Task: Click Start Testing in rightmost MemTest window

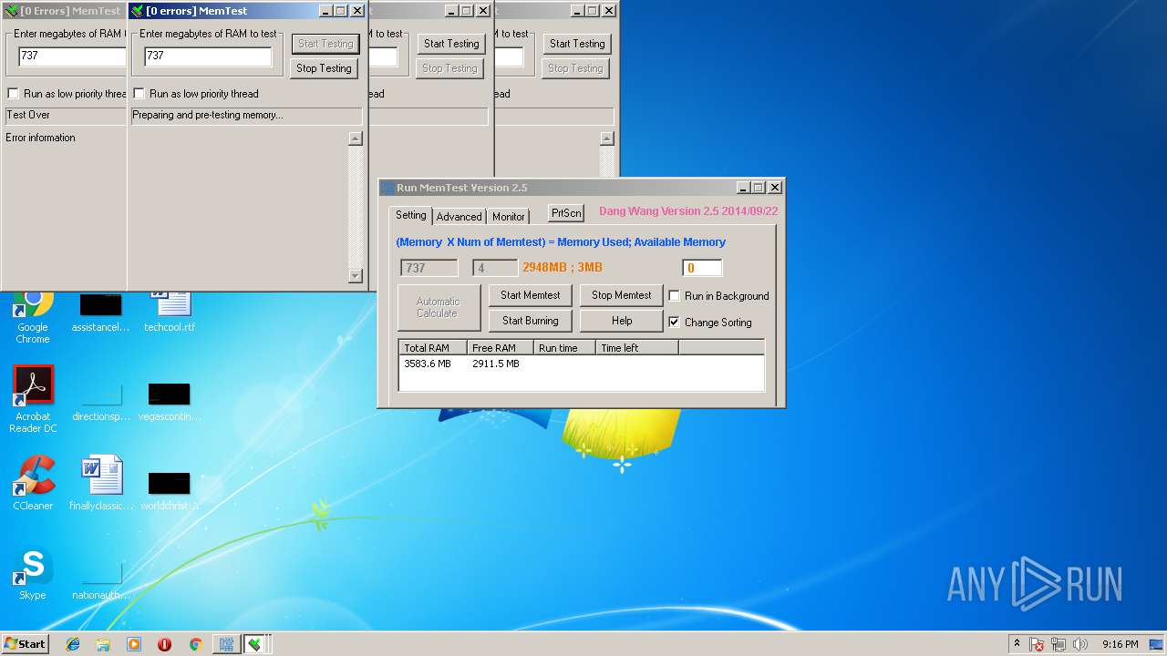Action: tap(577, 44)
